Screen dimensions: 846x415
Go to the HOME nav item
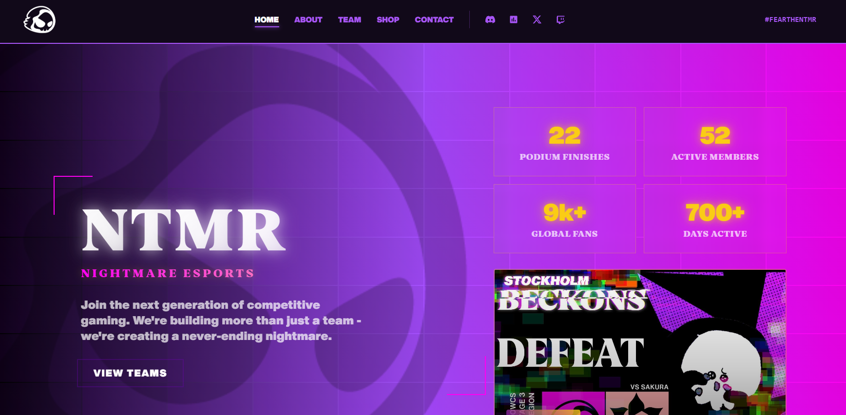[x=267, y=19]
